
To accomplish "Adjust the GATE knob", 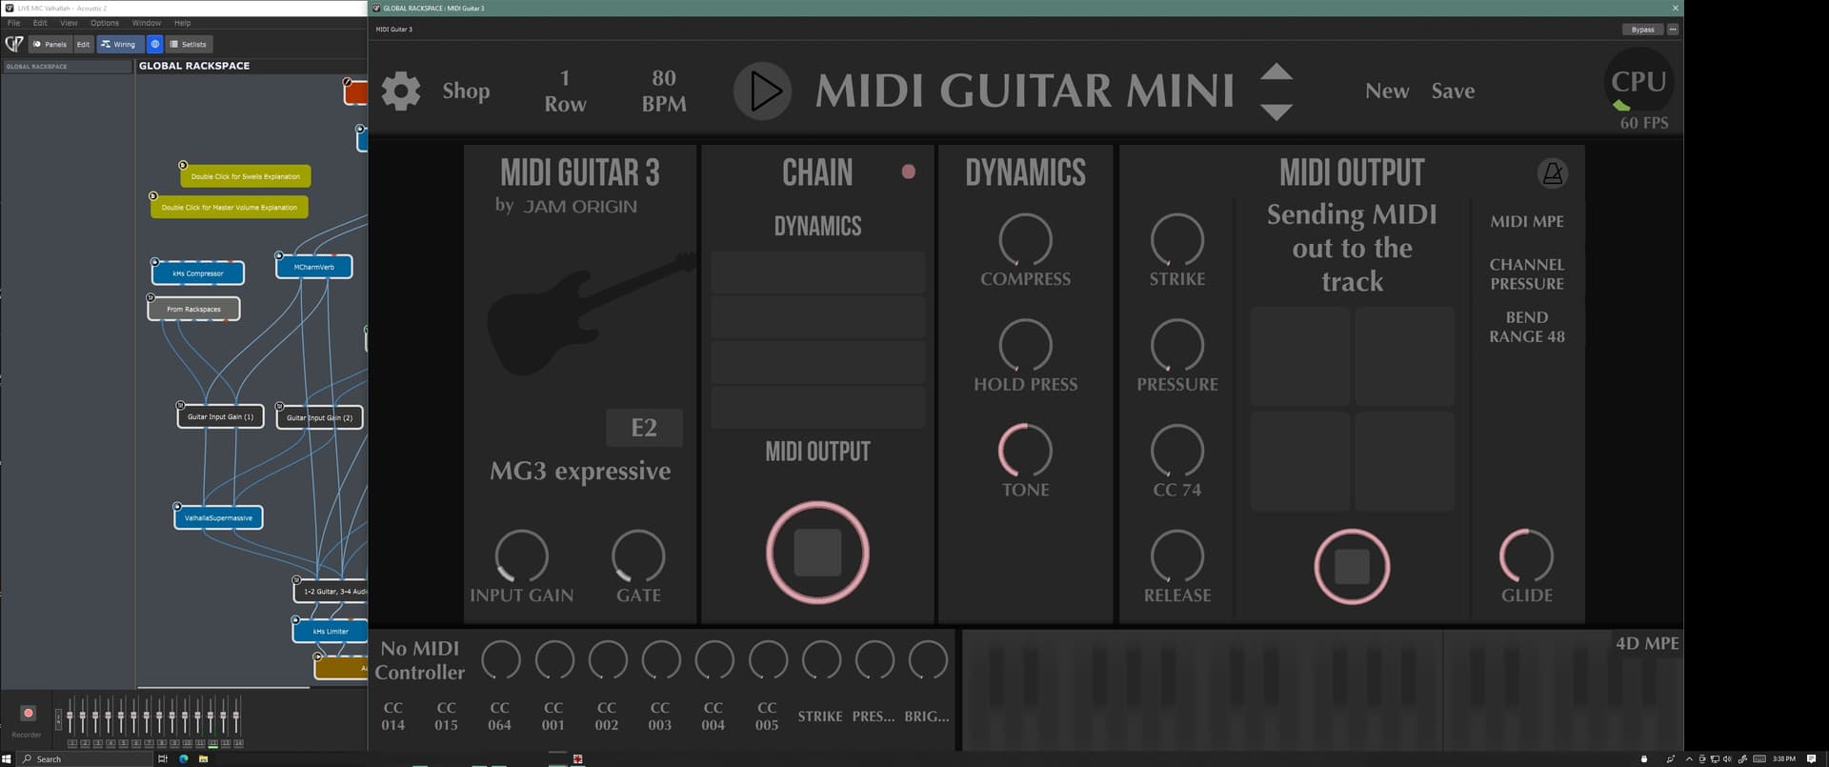I will coord(638,556).
